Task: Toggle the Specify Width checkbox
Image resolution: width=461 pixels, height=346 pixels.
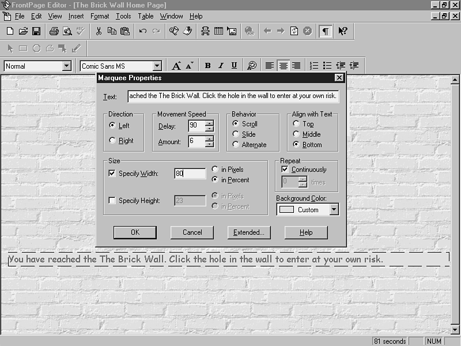Action: (x=112, y=174)
